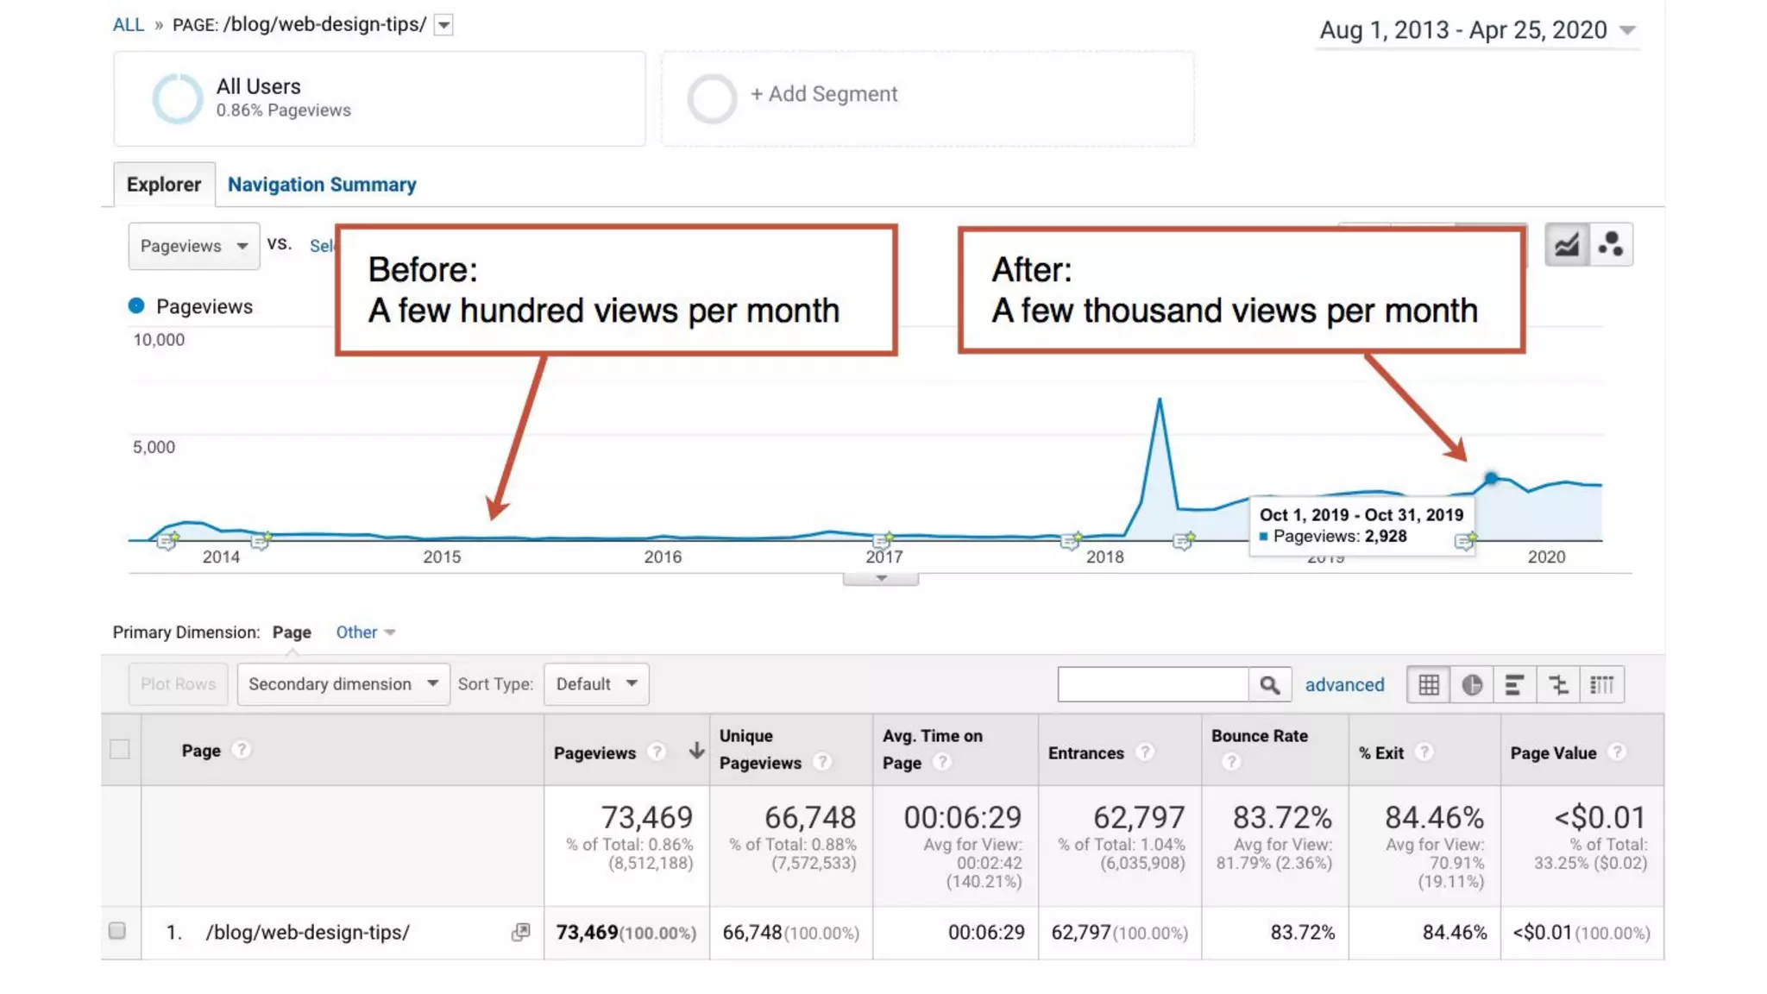Select the comparison view icon
1767x994 pixels.
pyautogui.click(x=1558, y=684)
